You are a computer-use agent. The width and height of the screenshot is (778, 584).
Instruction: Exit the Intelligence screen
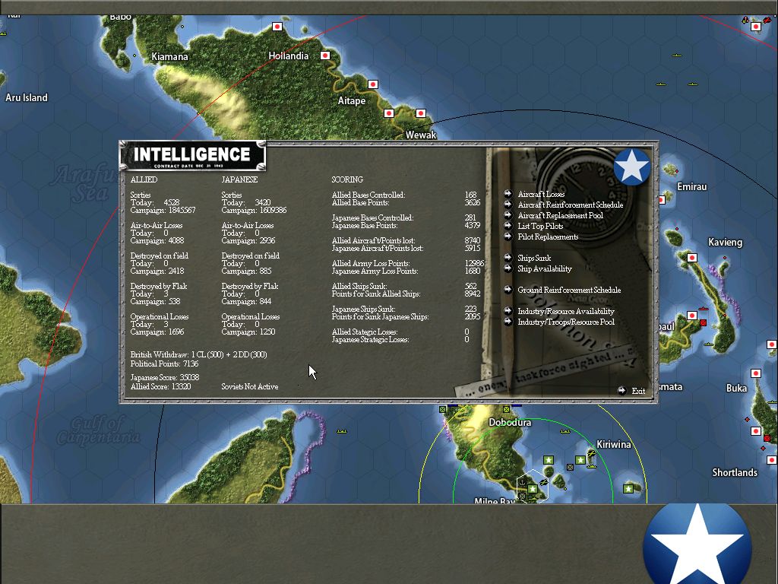631,391
